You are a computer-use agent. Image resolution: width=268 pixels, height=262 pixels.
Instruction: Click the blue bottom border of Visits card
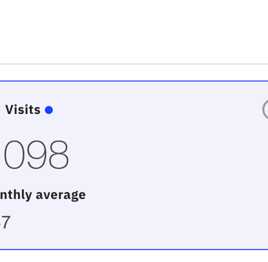(x=134, y=250)
